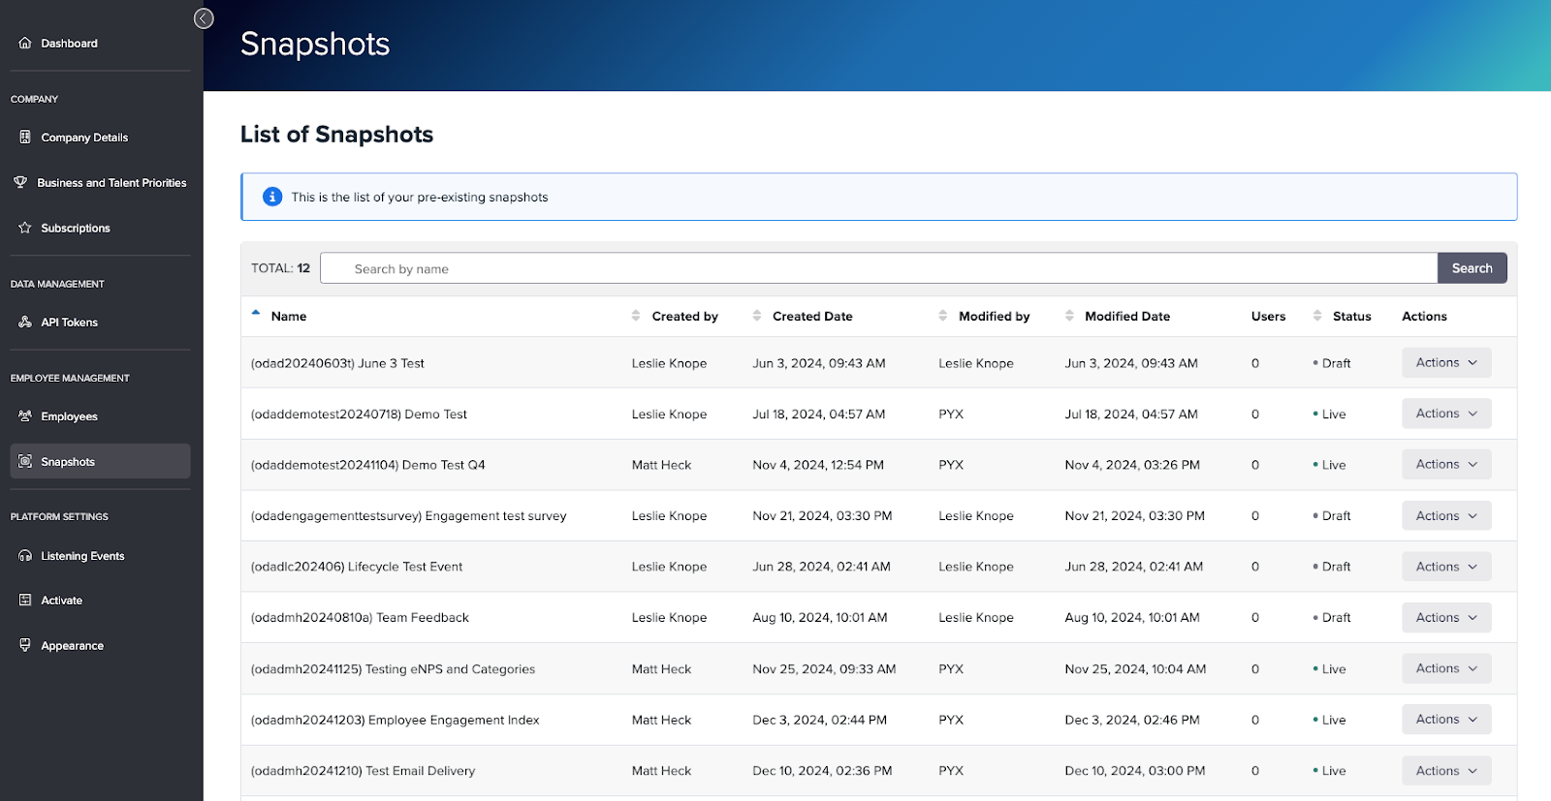Screen dimensions: 1551x801
Task: Open Actions dropdown for Demo Test
Action: coord(1446,414)
